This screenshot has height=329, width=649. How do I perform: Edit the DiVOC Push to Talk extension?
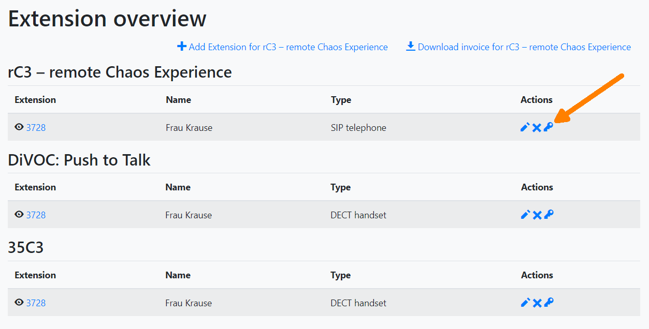pyautogui.click(x=525, y=215)
